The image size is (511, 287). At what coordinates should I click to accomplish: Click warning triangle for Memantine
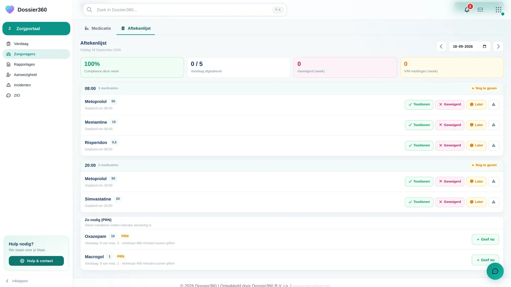click(494, 125)
